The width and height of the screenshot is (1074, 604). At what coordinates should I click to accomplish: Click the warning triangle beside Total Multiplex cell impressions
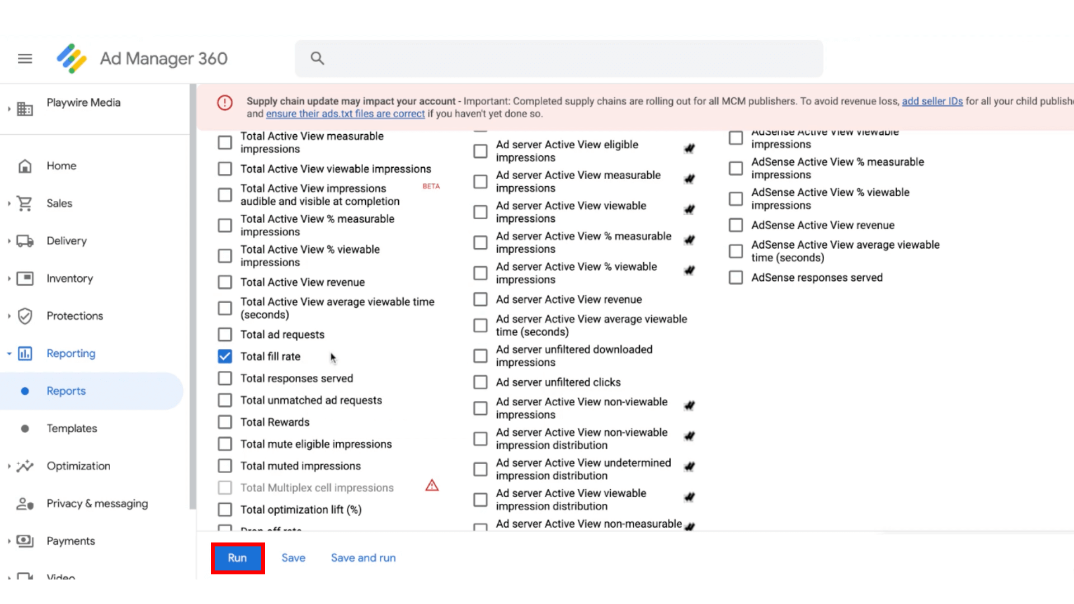[x=432, y=485]
